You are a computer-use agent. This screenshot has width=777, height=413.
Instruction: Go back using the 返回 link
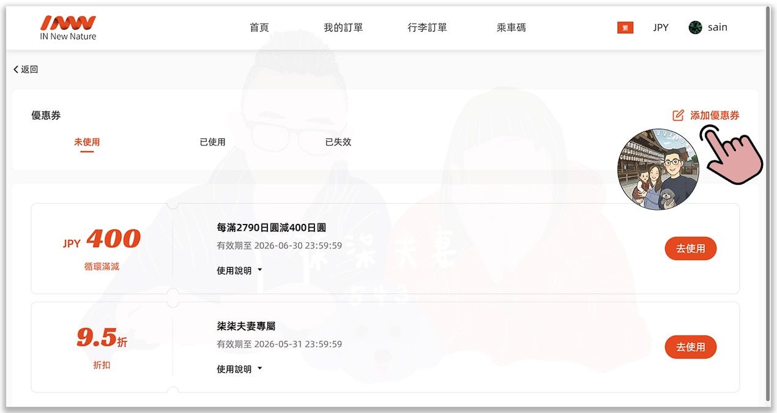26,70
